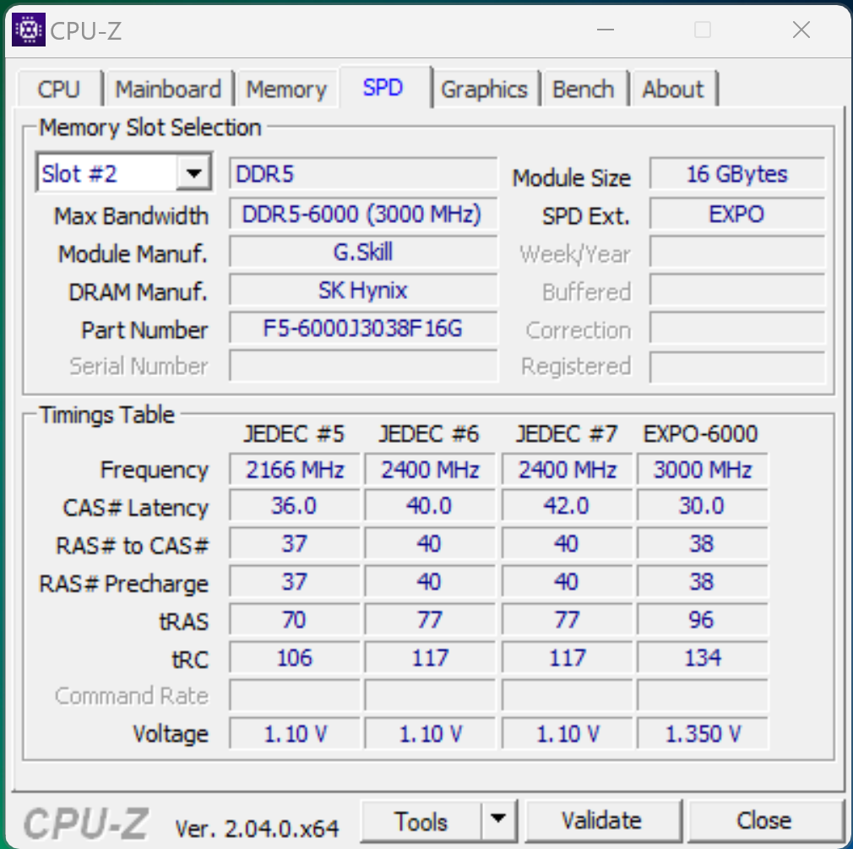This screenshot has height=849, width=853.
Task: Select the SPD tab
Action: (x=383, y=87)
